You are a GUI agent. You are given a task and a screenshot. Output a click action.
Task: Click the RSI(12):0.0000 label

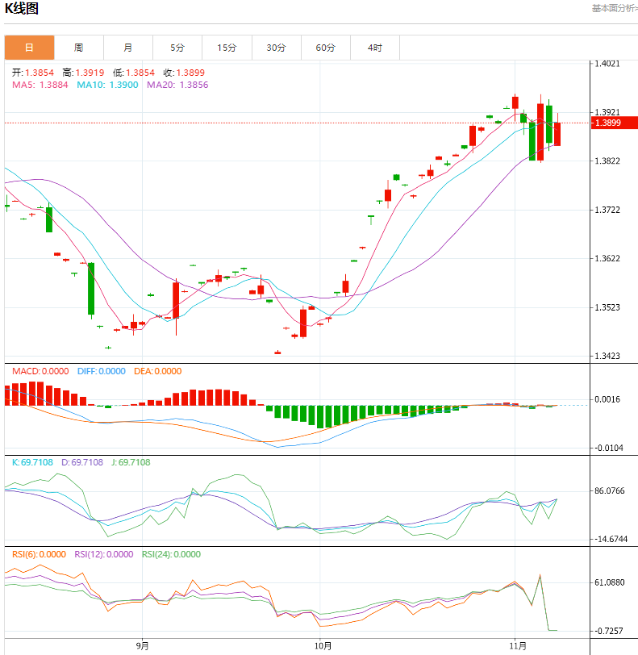[103, 554]
